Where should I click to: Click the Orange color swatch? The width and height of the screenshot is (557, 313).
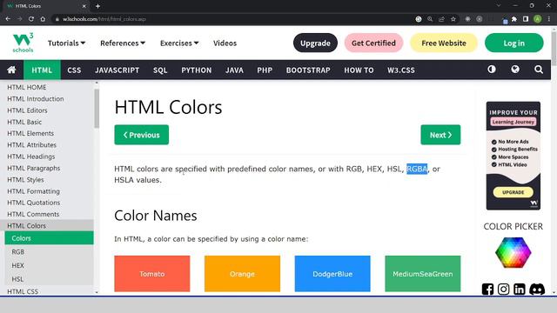(242, 274)
